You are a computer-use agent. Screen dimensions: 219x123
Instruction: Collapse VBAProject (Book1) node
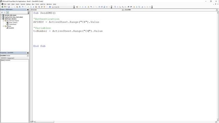pos(1,19)
